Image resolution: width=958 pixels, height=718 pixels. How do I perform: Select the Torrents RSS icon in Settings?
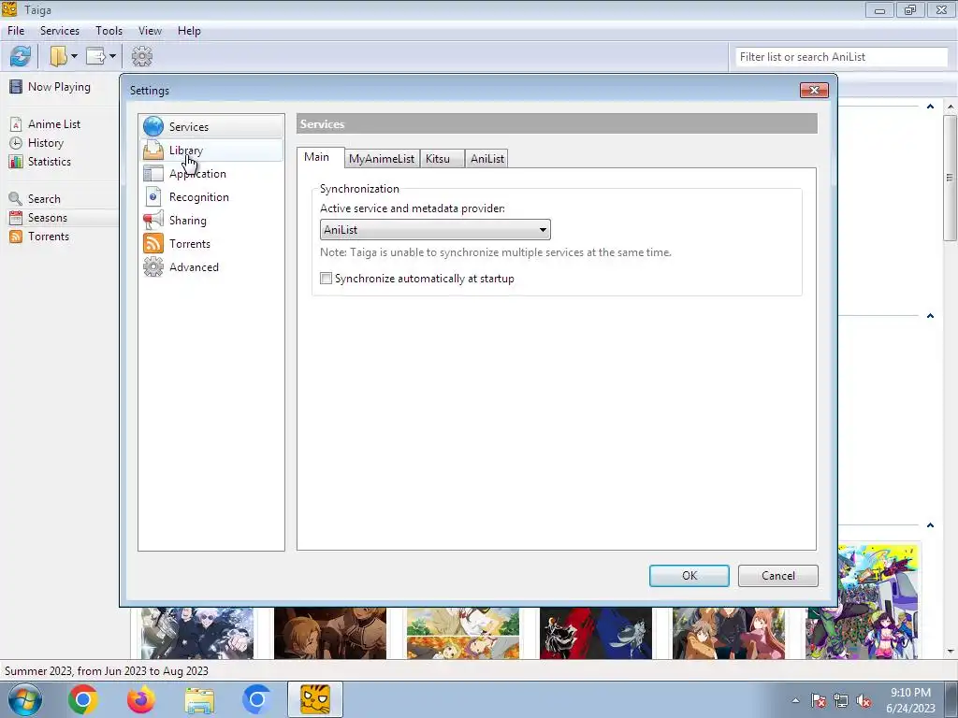(x=152, y=244)
